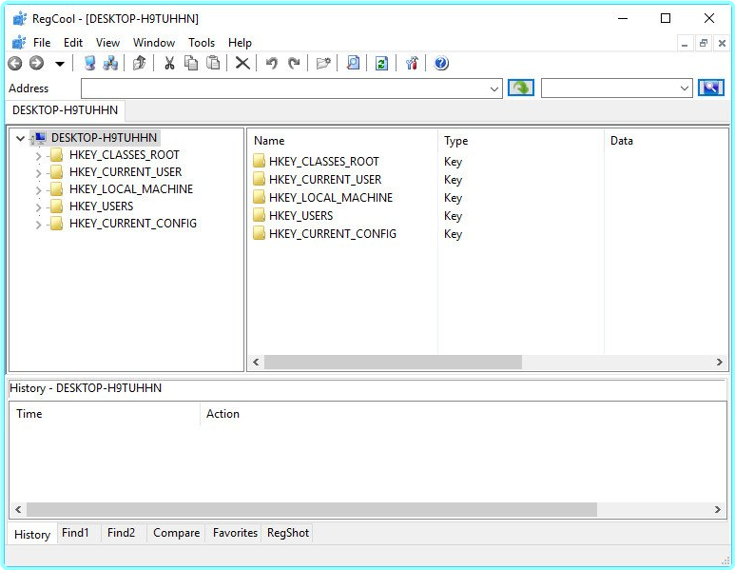
Task: Redo action toolbar icon
Action: [x=294, y=63]
